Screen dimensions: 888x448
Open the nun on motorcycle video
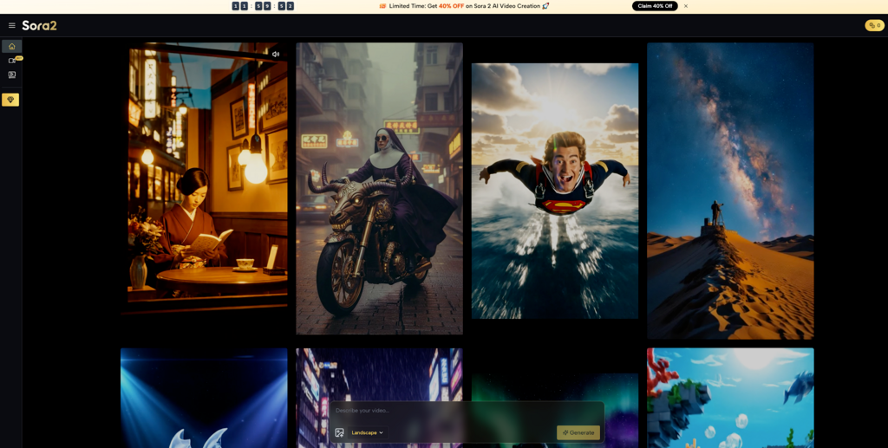coord(379,188)
